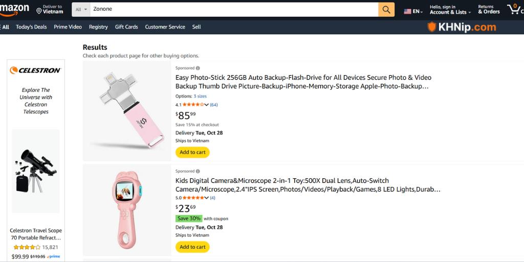
Task: Click the Amazon logo
Action: pos(14,9)
